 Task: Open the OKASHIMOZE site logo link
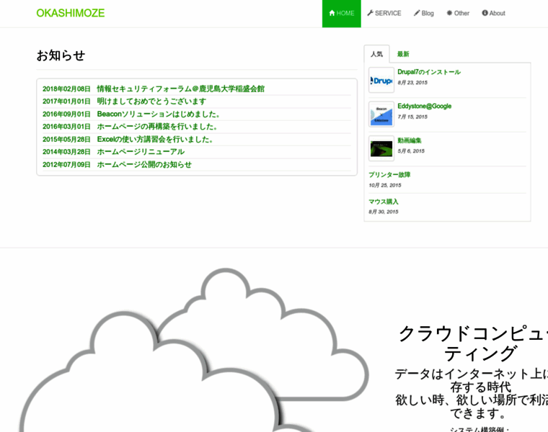click(71, 13)
